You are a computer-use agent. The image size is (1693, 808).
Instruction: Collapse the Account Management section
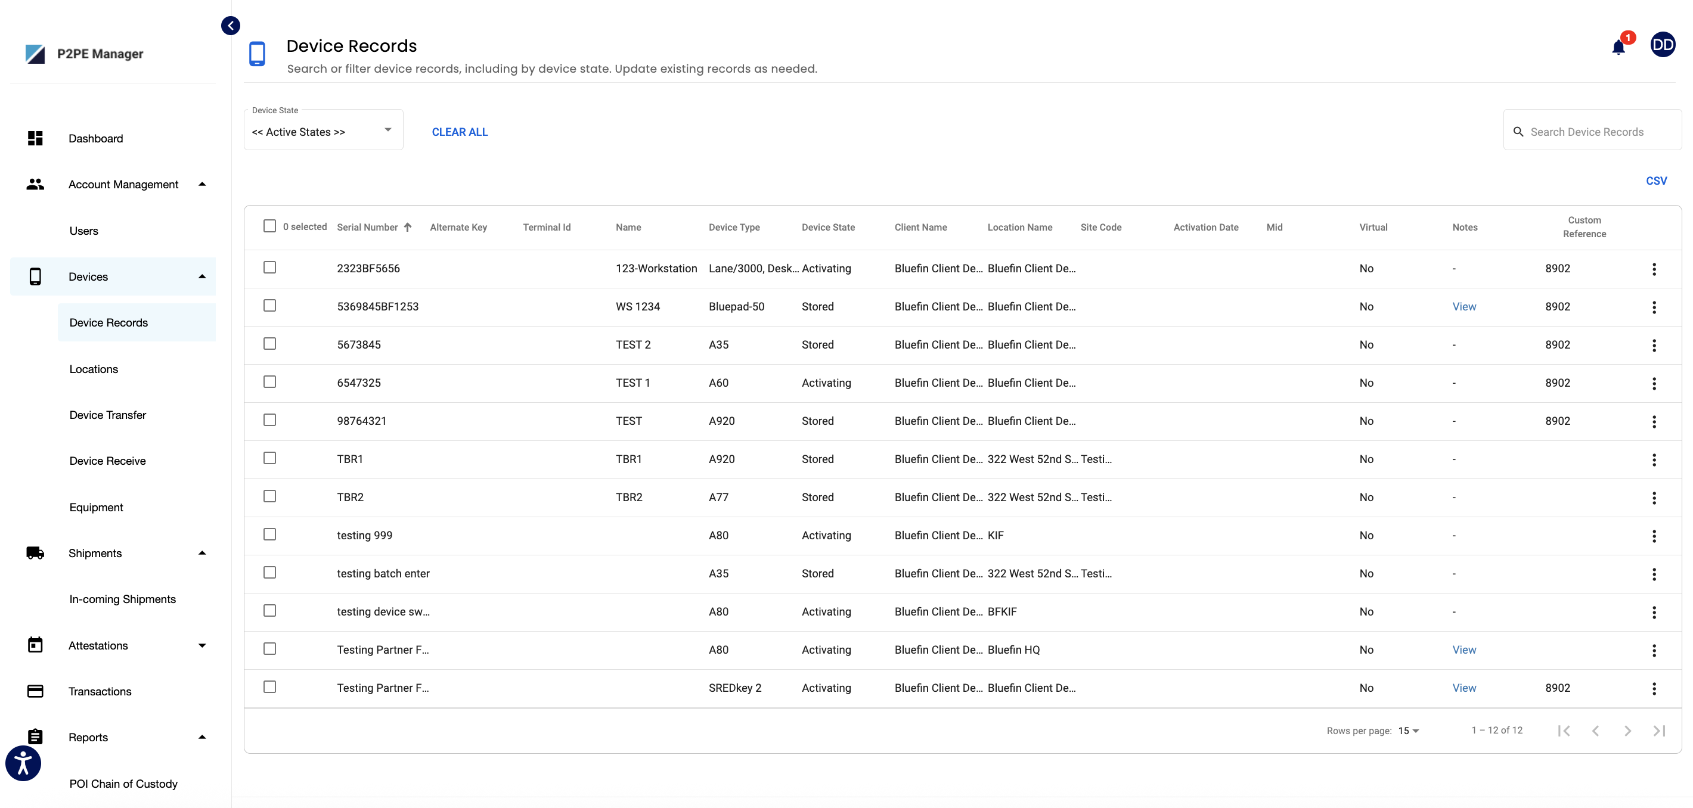[203, 185]
